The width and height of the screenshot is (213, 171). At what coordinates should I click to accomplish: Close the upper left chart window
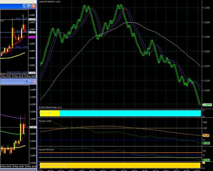click(x=34, y=6)
